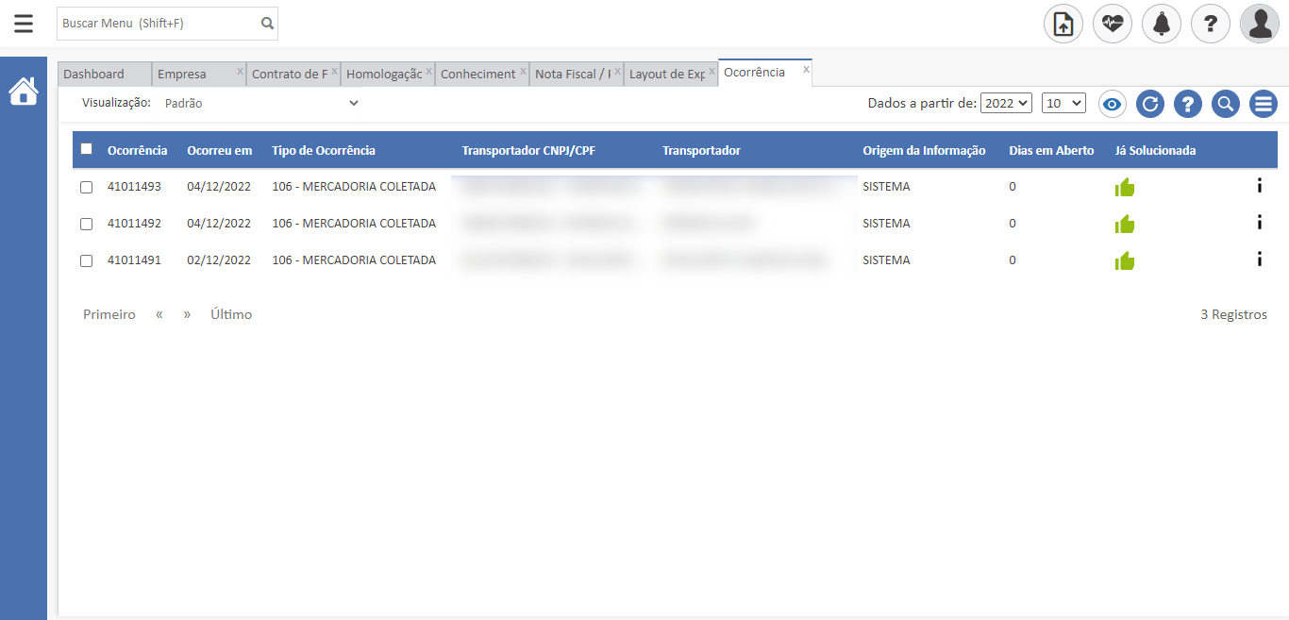The image size is (1289, 620).
Task: Check the select-all header checkbox
Action: [x=87, y=149]
